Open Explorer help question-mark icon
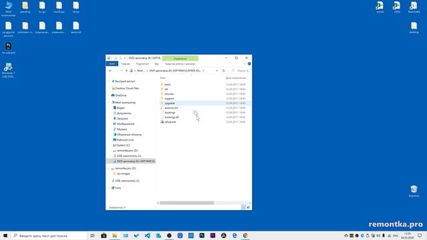The height and width of the screenshot is (240, 427). pos(249,64)
